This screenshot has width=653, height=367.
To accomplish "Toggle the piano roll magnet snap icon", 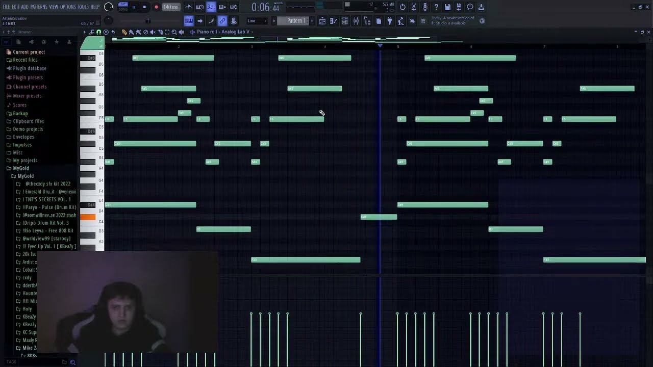I will tap(99, 32).
